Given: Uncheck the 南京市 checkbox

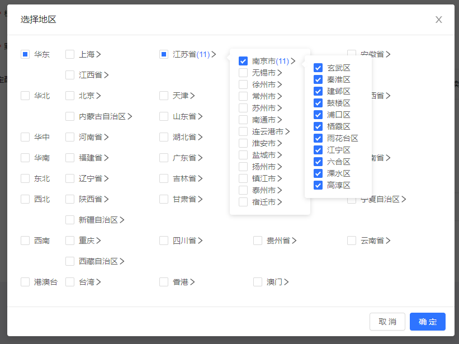Looking at the screenshot, I should tap(243, 61).
